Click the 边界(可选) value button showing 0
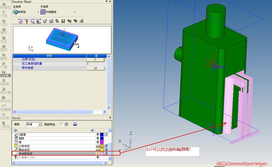Viewport: 272px width, 167px height. click(95, 60)
